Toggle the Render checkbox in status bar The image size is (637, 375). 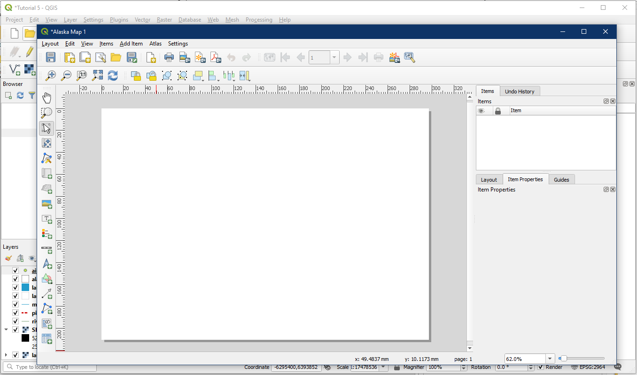[x=541, y=367]
